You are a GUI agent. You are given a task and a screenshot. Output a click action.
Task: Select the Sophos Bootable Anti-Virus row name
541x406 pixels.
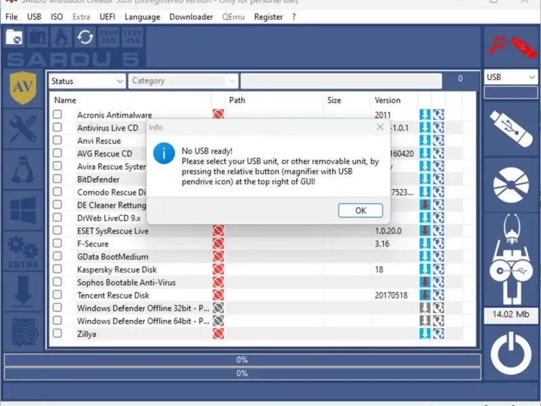tap(126, 282)
